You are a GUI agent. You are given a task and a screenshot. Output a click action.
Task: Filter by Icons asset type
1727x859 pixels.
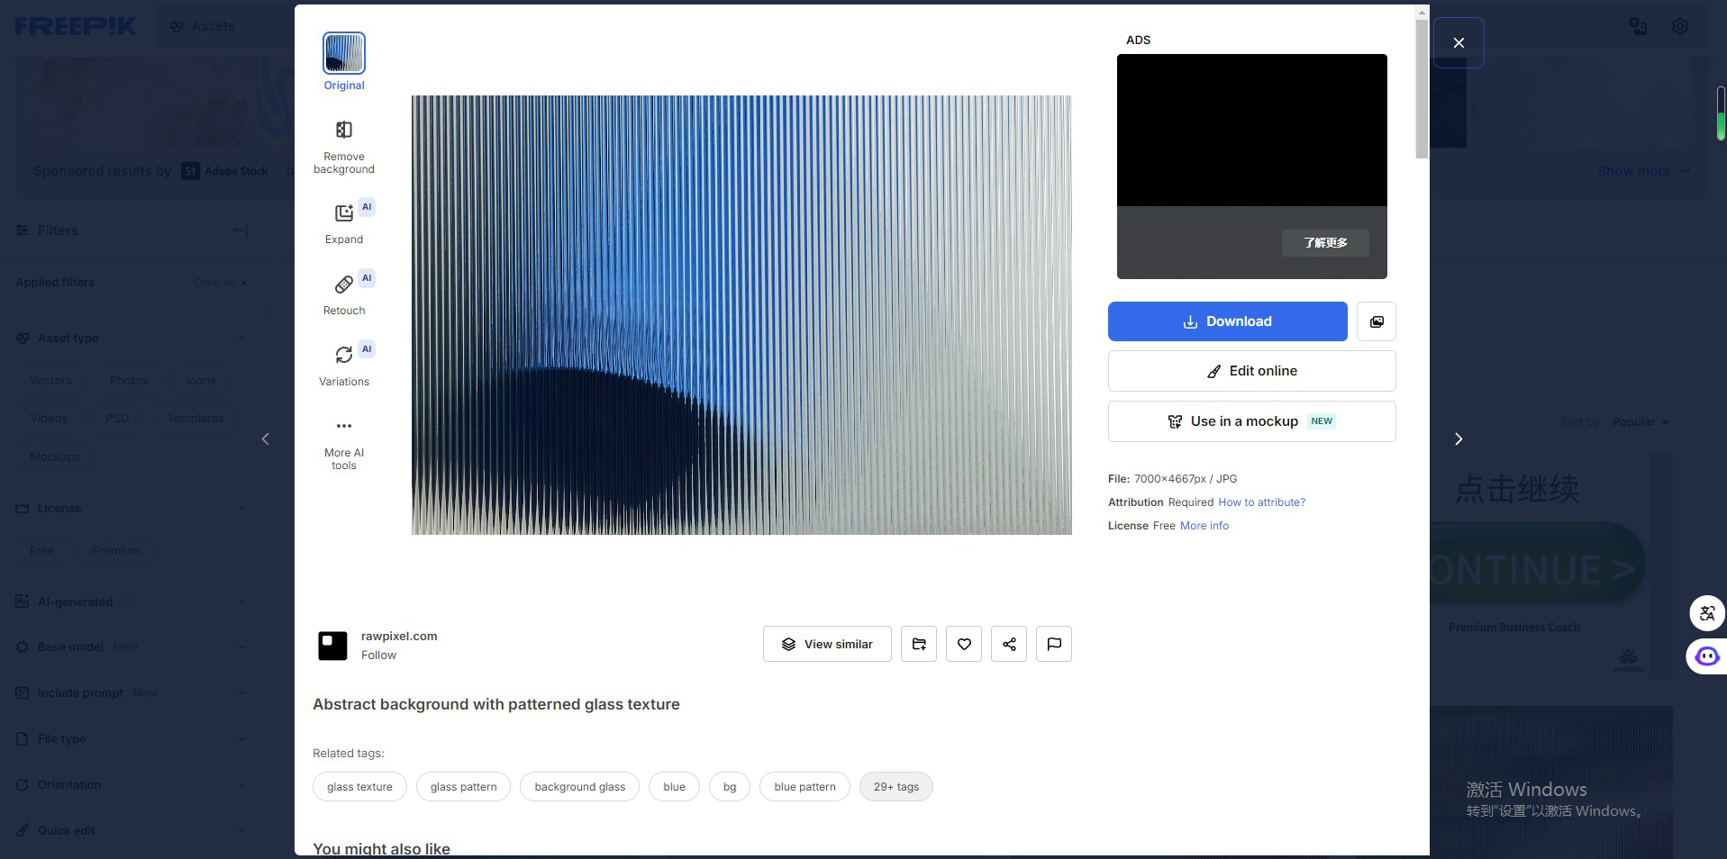201,380
